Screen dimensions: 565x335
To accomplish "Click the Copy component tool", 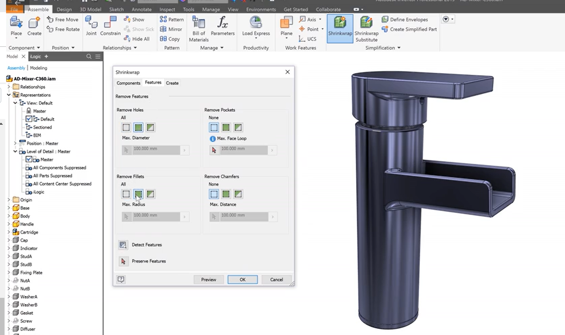I will pyautogui.click(x=170, y=39).
